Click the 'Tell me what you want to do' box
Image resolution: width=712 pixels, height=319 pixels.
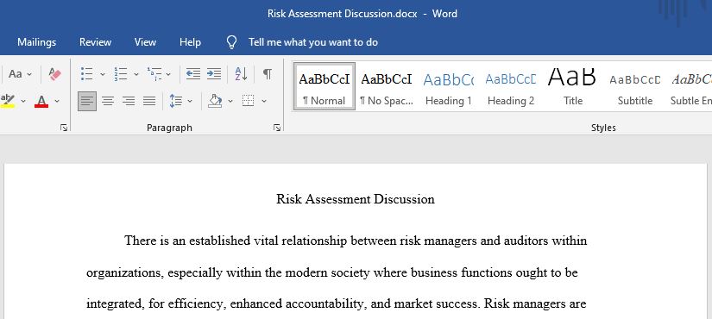tap(313, 42)
